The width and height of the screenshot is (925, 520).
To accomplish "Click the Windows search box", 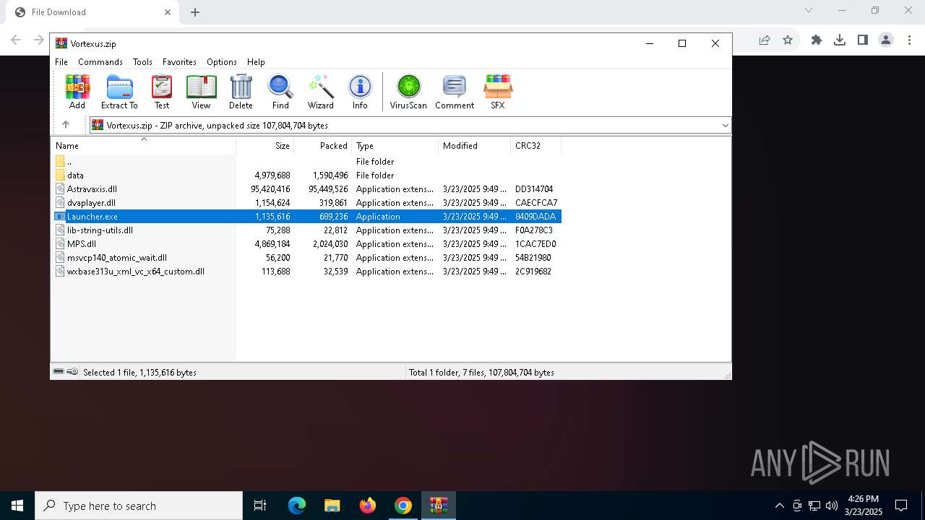I will tap(139, 506).
